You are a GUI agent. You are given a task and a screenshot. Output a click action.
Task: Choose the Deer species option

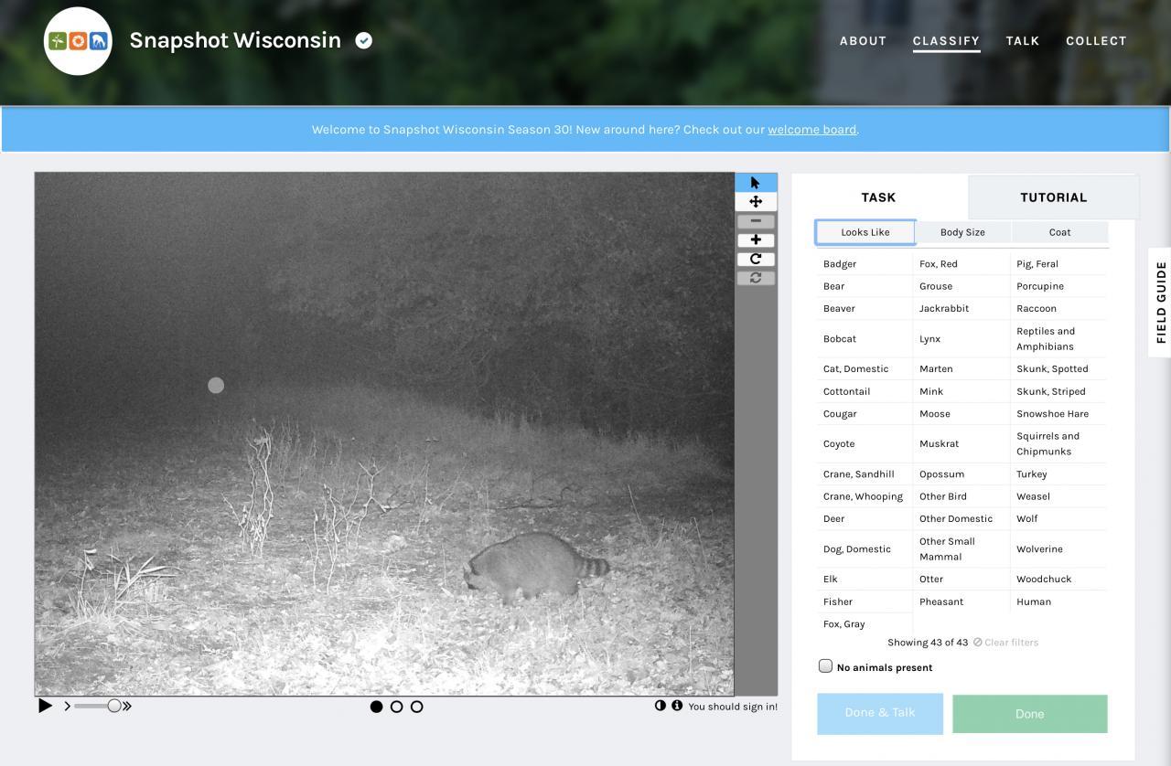click(865, 519)
